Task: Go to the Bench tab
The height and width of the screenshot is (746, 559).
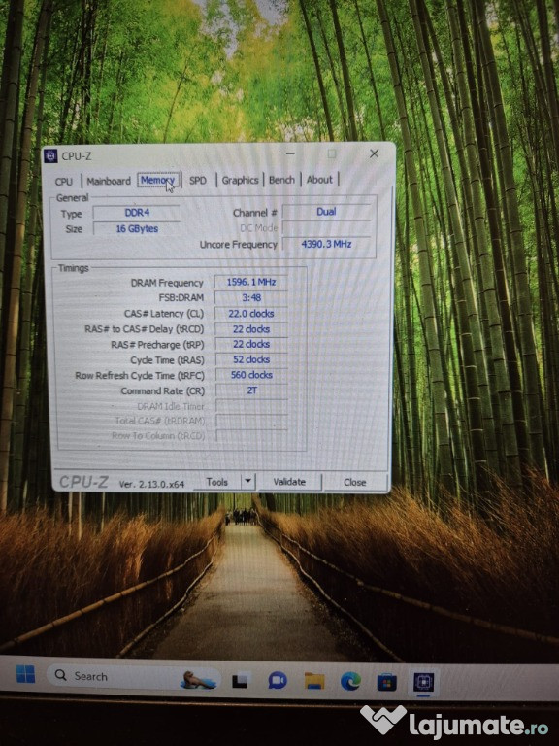Action: 281,180
